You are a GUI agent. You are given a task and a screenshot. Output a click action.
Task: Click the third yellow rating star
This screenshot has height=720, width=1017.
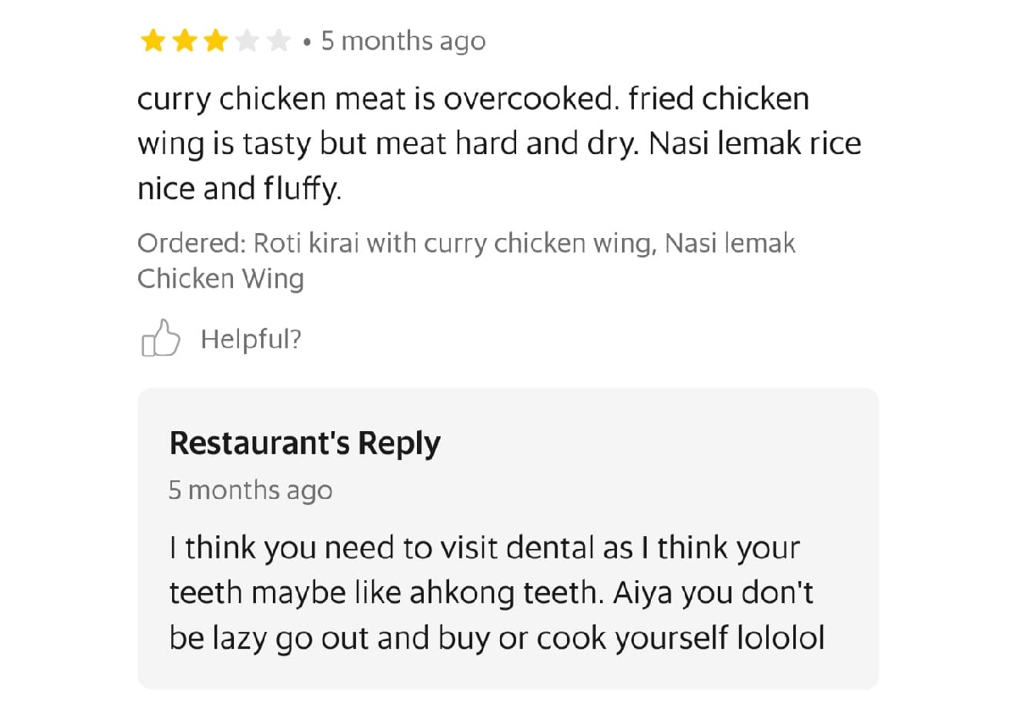(x=215, y=41)
